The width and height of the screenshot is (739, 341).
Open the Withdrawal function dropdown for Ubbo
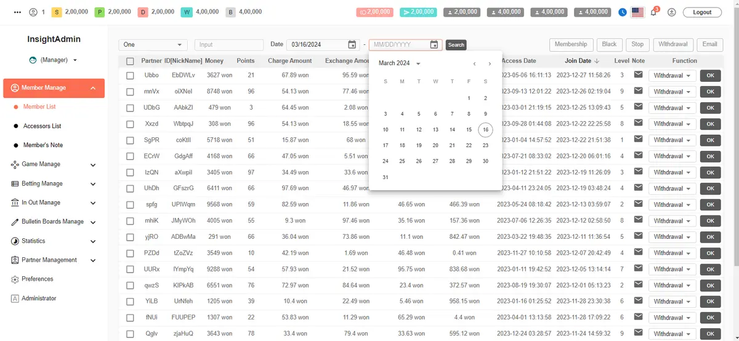(672, 75)
